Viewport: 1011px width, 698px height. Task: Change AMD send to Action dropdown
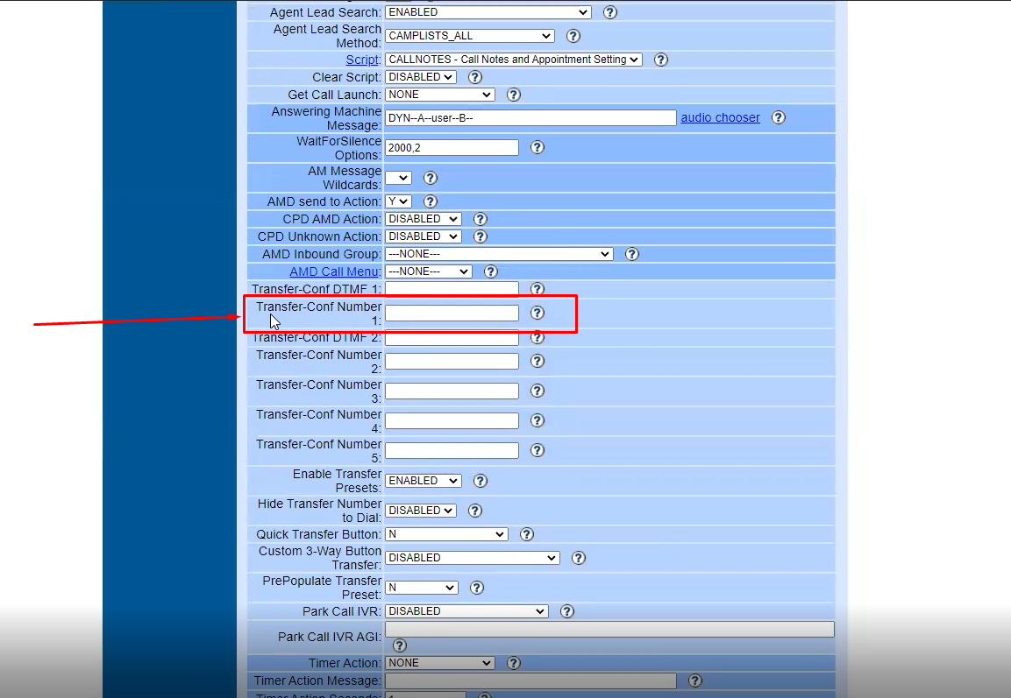tap(398, 201)
